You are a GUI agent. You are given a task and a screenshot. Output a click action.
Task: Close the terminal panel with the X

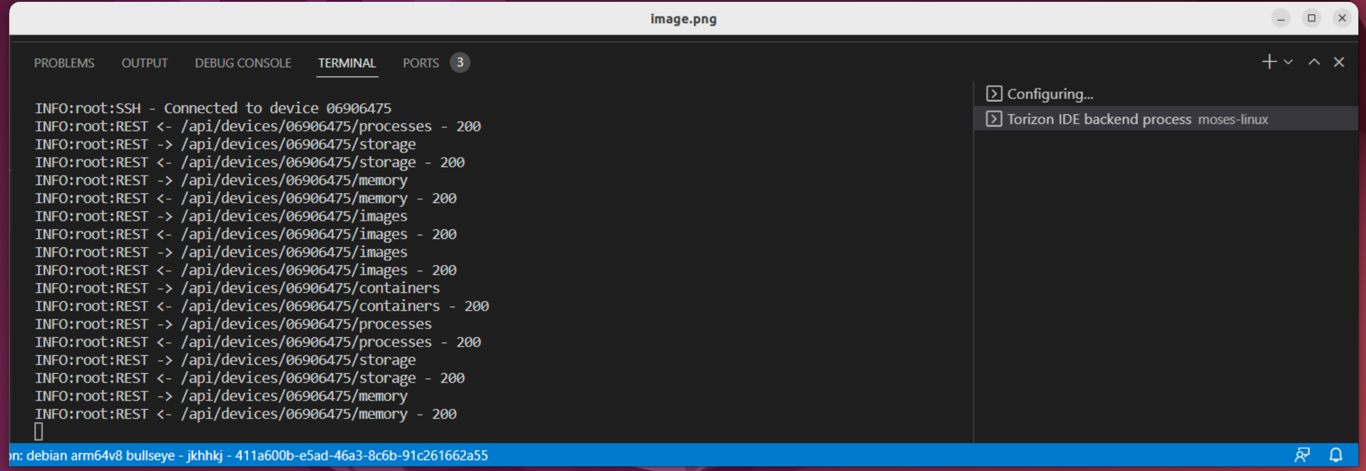pyautogui.click(x=1339, y=62)
